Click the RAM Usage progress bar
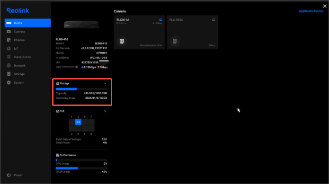 [x=81, y=168]
